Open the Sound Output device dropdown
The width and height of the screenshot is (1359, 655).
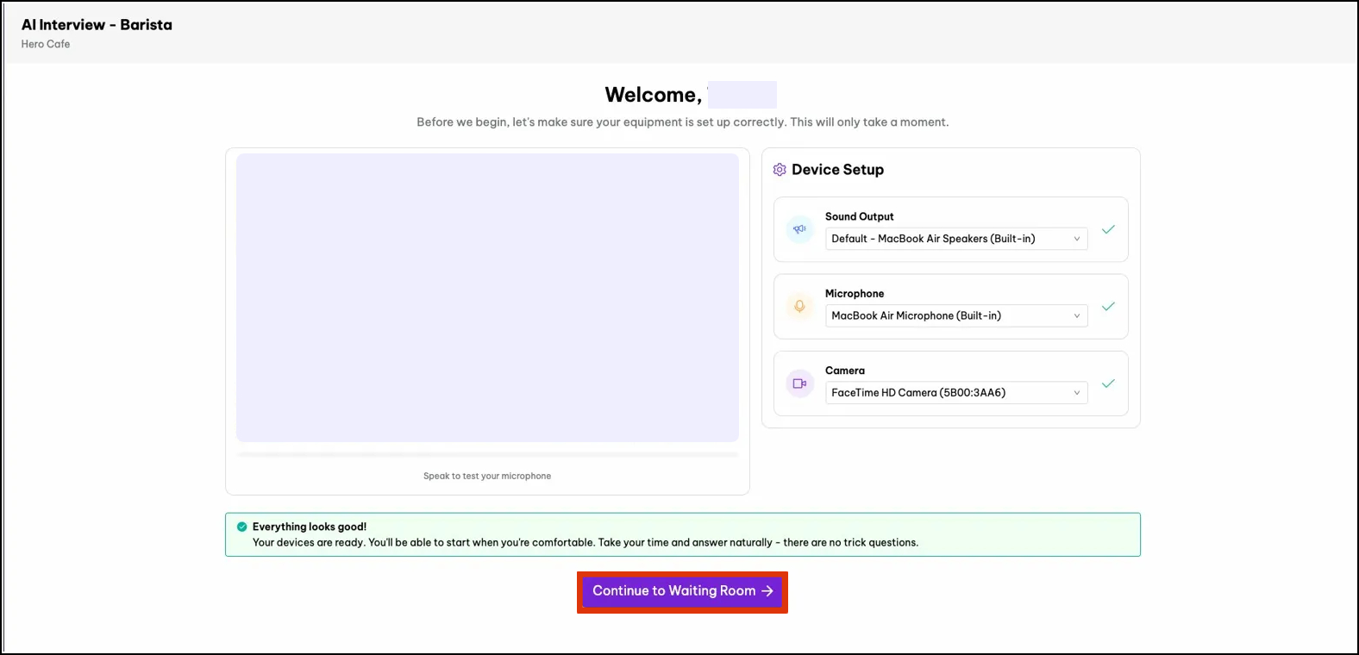coord(955,239)
